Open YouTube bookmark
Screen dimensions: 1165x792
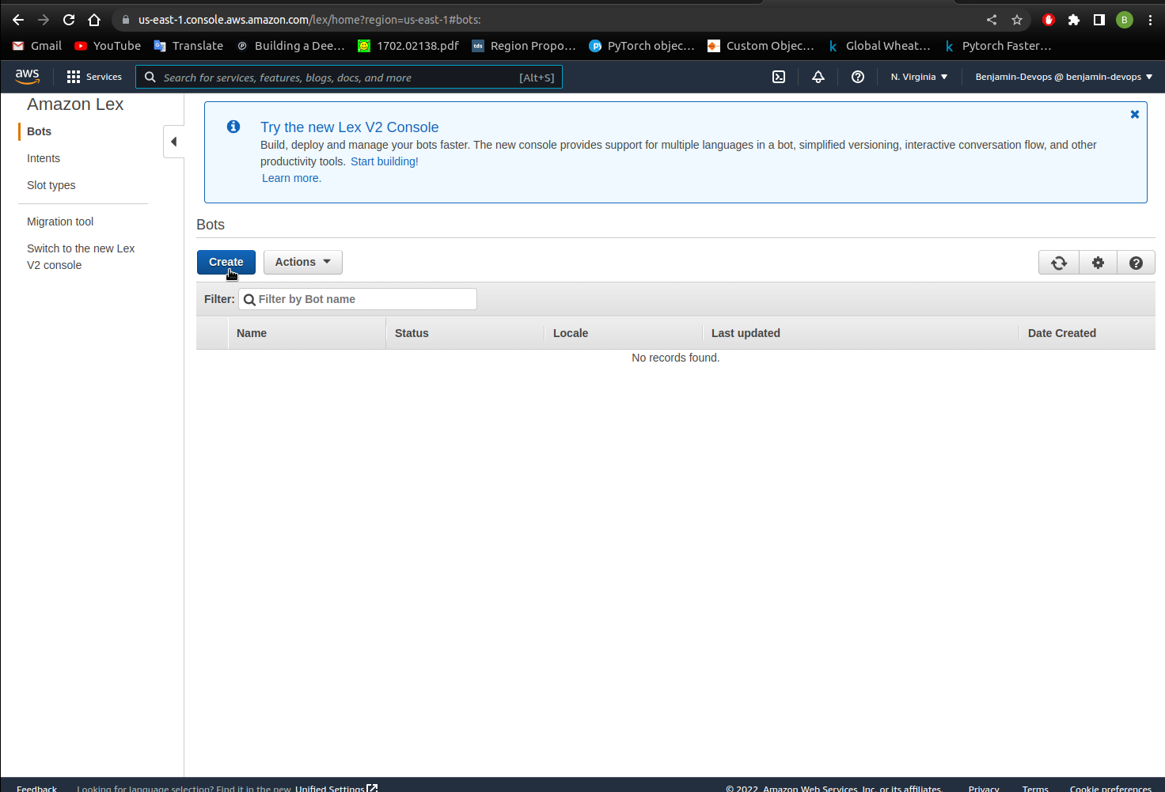(108, 46)
